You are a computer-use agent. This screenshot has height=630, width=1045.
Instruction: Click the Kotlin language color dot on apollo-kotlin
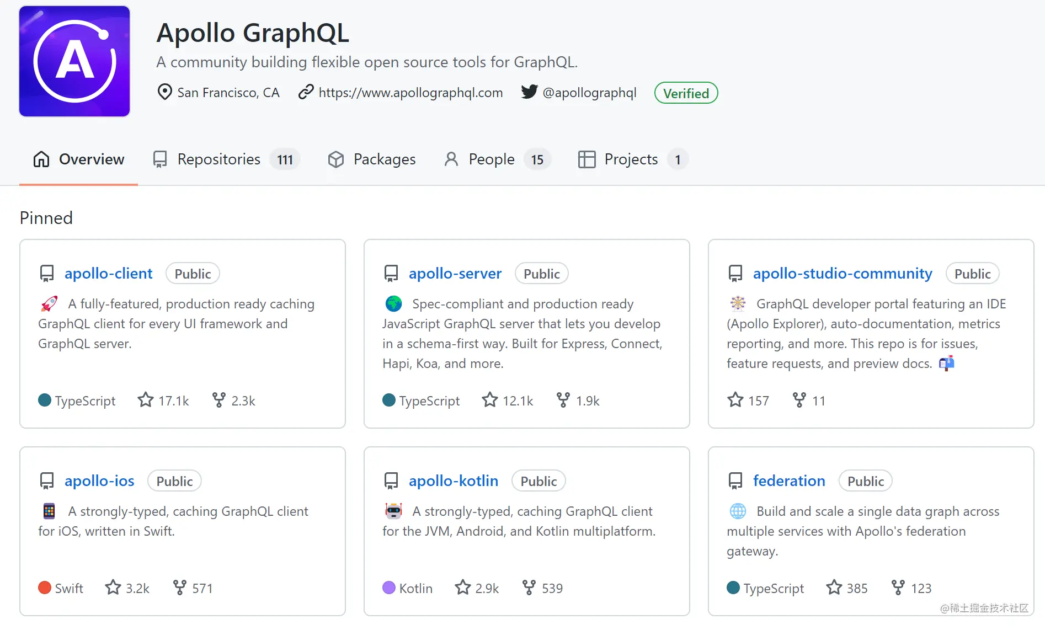click(389, 588)
